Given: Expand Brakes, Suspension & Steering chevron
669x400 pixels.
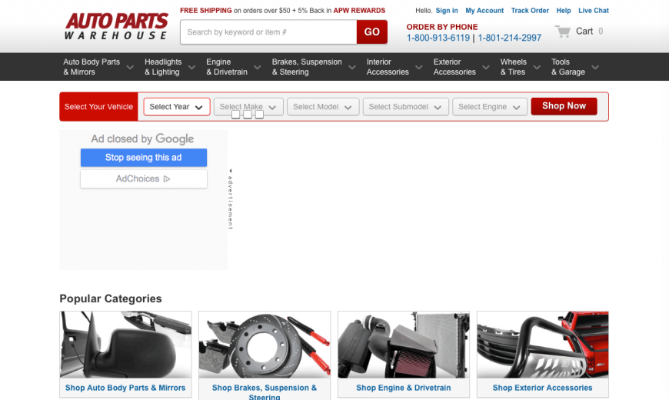Looking at the screenshot, I should (x=352, y=67).
